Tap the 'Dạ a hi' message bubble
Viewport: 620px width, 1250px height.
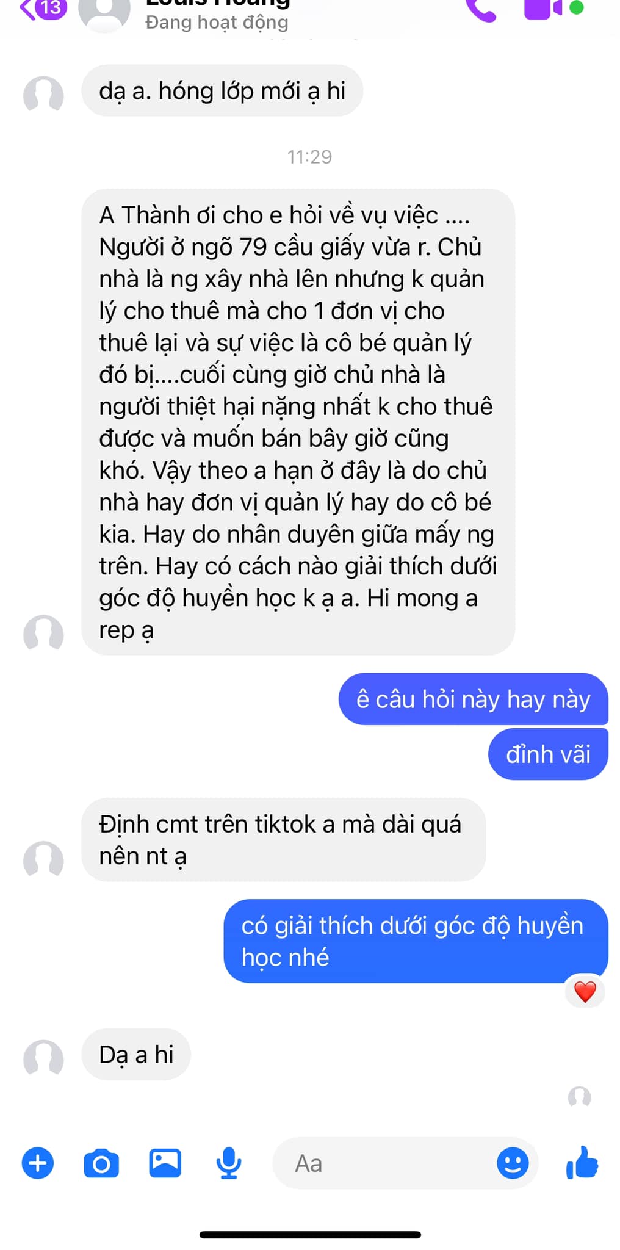coord(136,1055)
